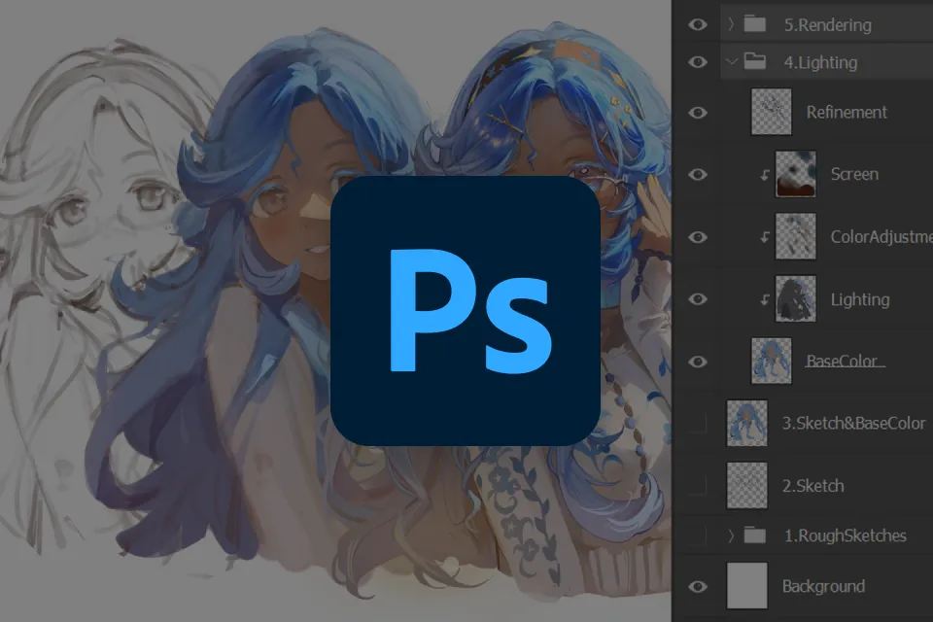933x622 pixels.
Task: Click the 1.RoughSketches group name
Action: pos(845,536)
